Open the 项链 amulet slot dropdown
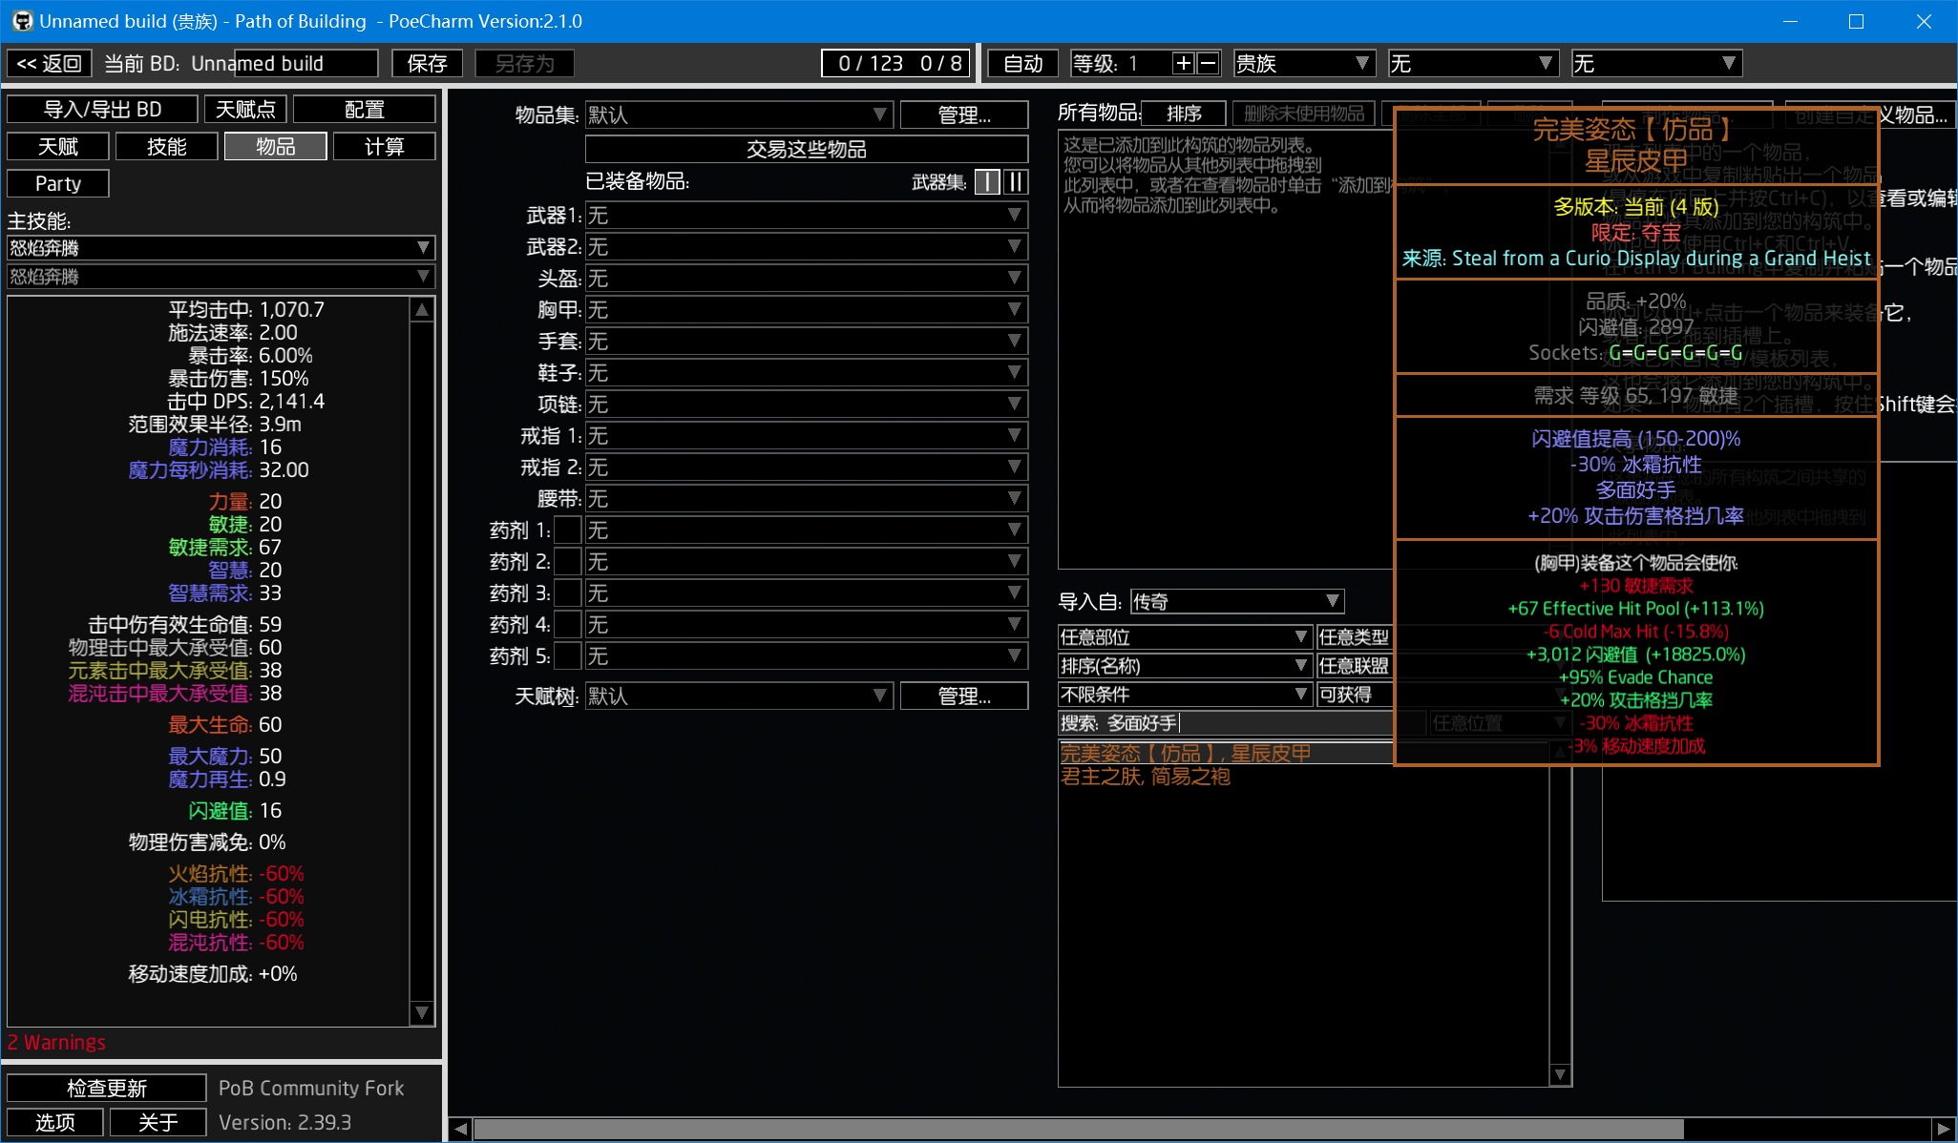1958x1143 pixels. [807, 405]
